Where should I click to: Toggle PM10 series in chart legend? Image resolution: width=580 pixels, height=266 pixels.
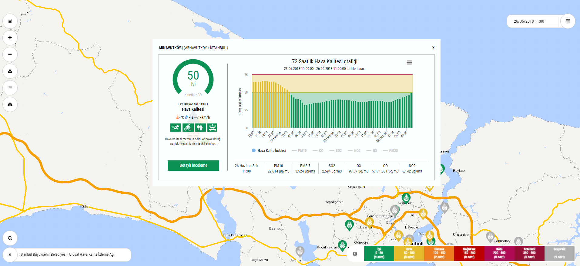(299, 151)
